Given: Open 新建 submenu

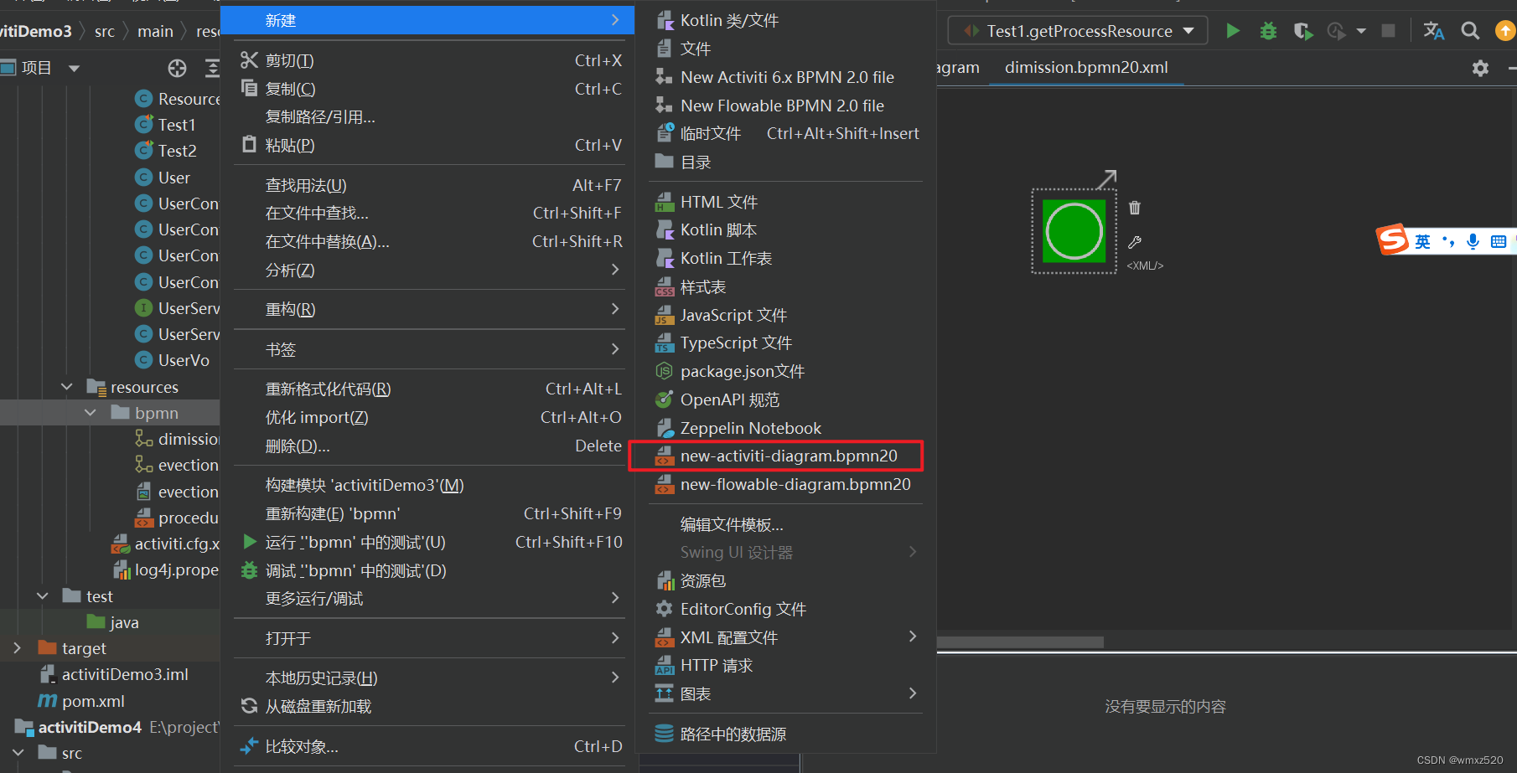Looking at the screenshot, I should tap(427, 20).
